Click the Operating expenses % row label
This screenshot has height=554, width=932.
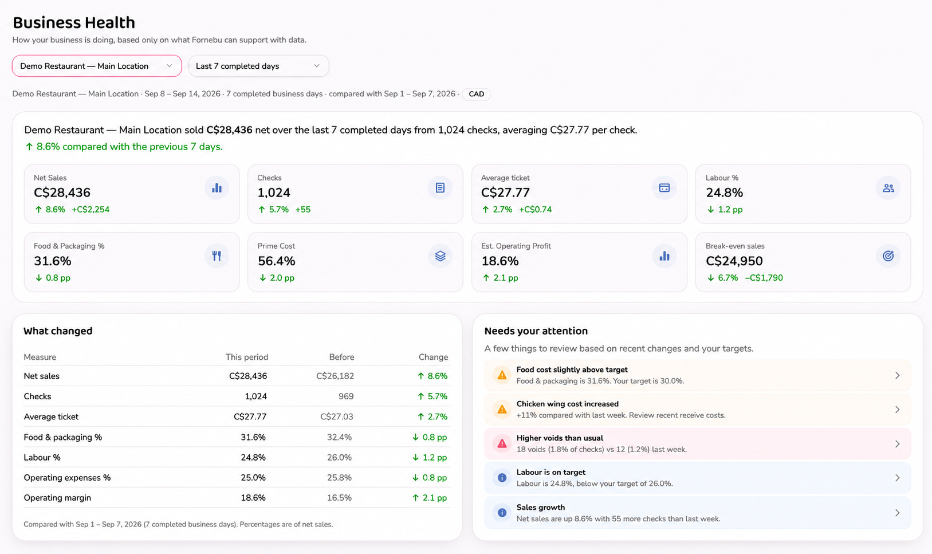click(x=67, y=478)
